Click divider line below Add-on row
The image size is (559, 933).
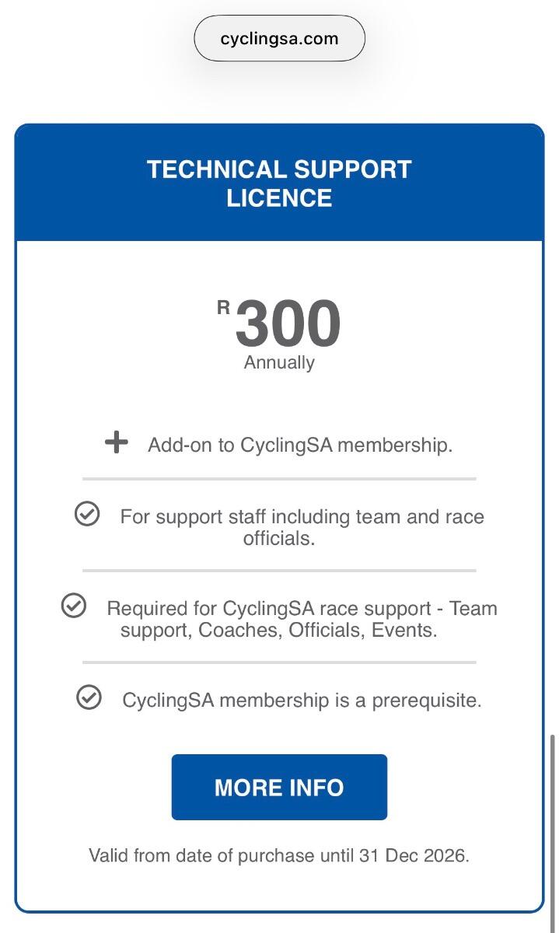[279, 479]
